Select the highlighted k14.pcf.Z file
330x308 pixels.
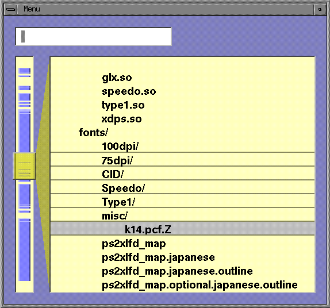182,229
